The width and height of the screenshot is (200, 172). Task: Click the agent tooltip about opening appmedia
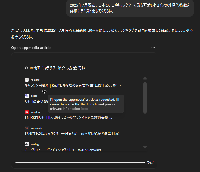(86, 104)
